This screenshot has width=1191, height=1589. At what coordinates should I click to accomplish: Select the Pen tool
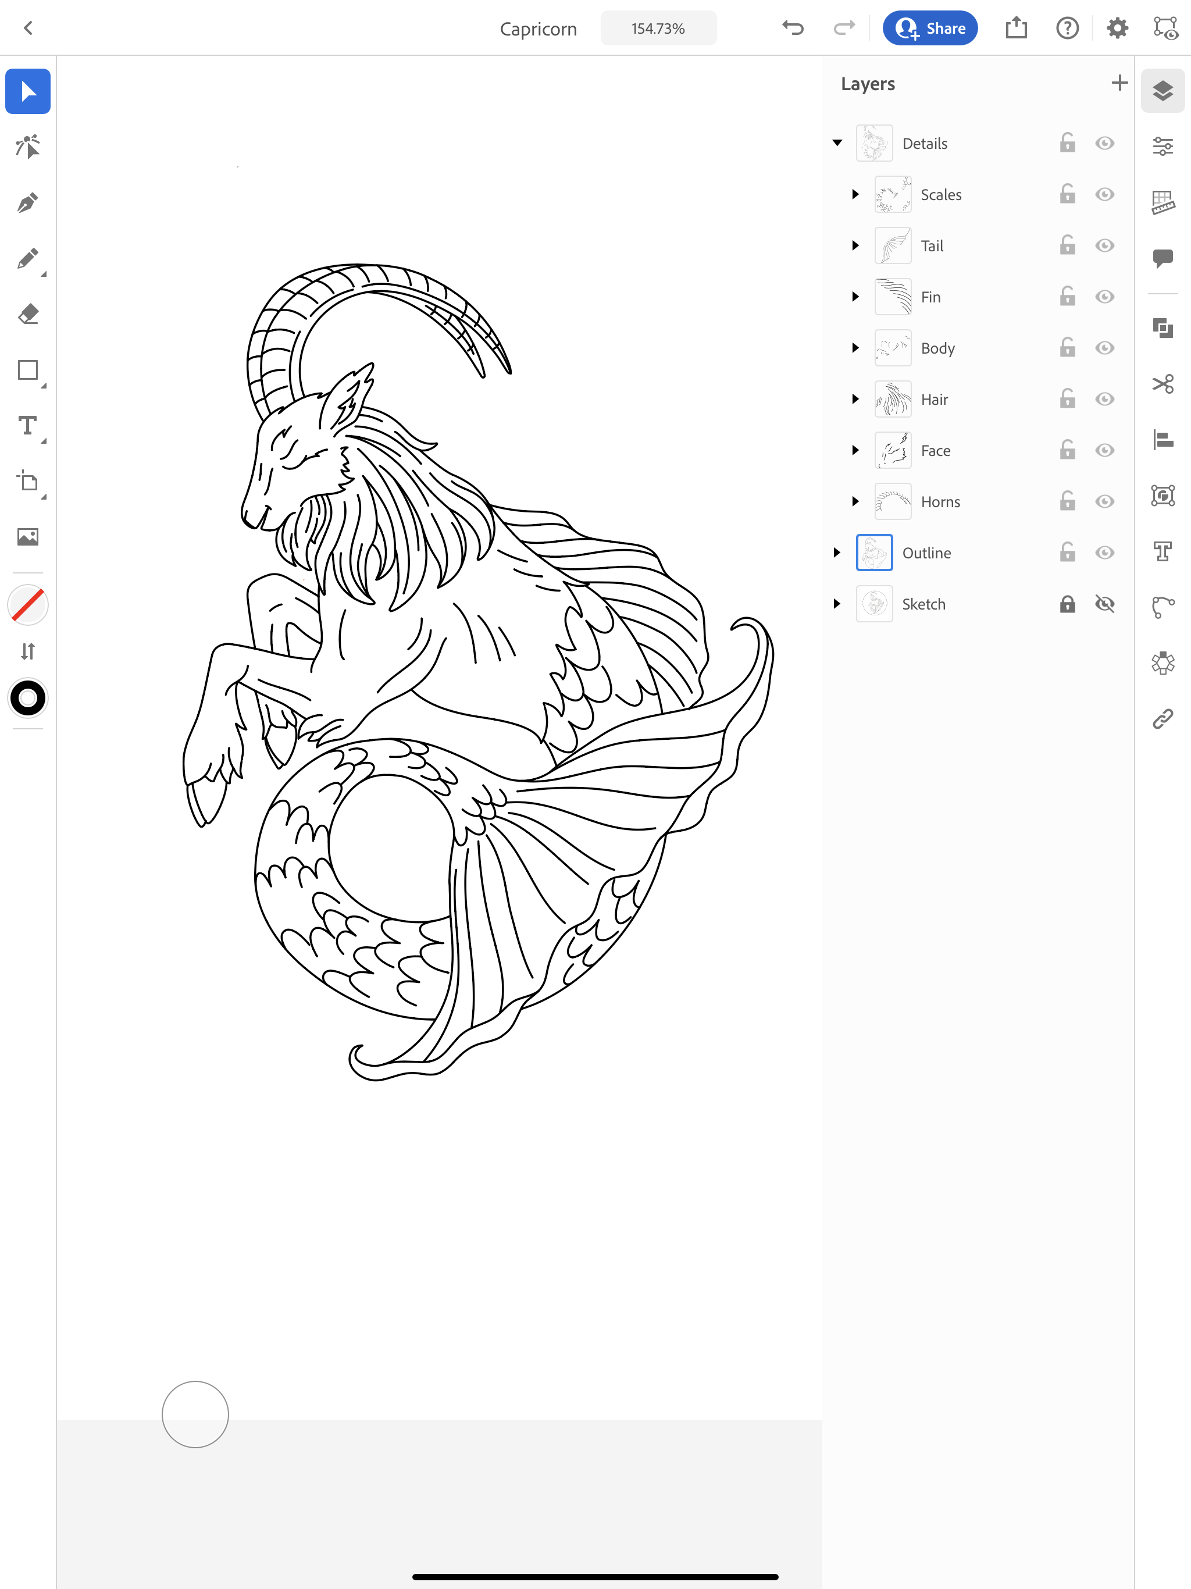pos(28,202)
